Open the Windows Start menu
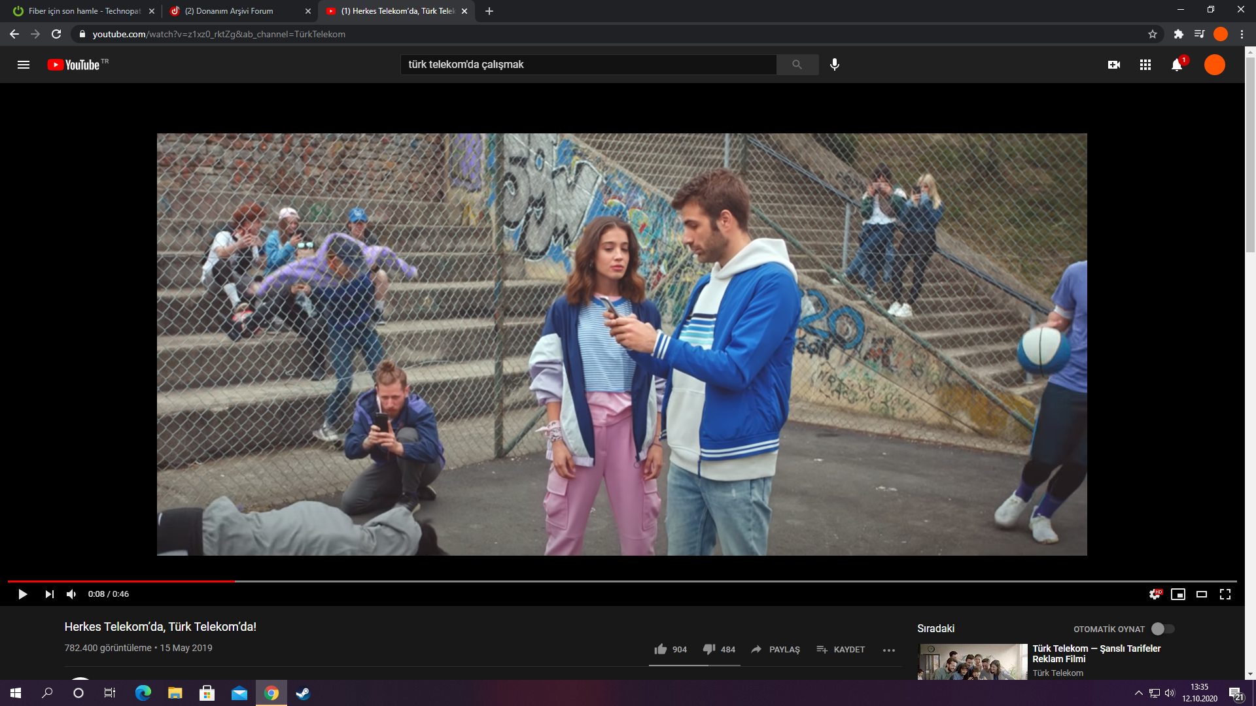 click(16, 693)
